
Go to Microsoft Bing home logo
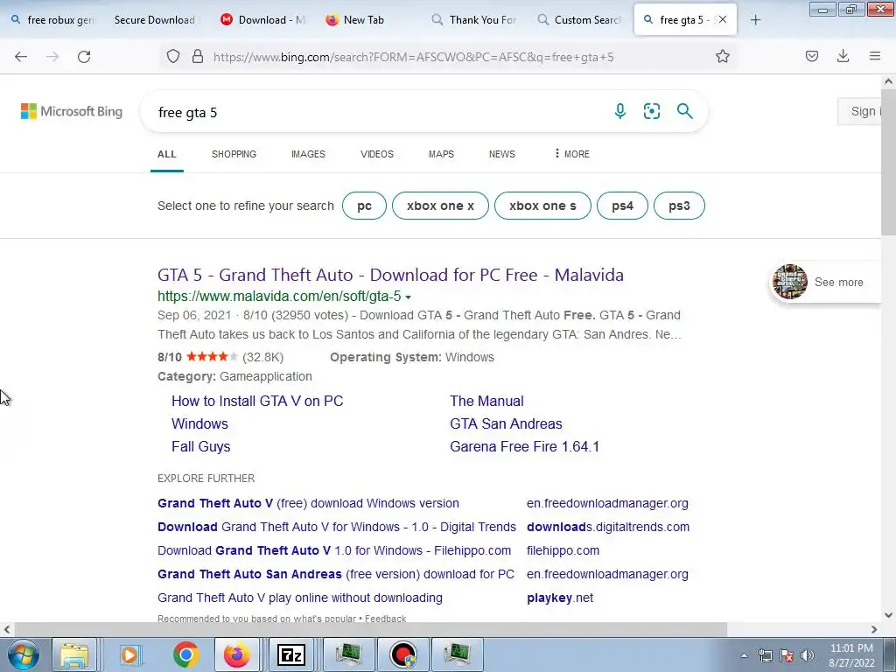(x=72, y=111)
